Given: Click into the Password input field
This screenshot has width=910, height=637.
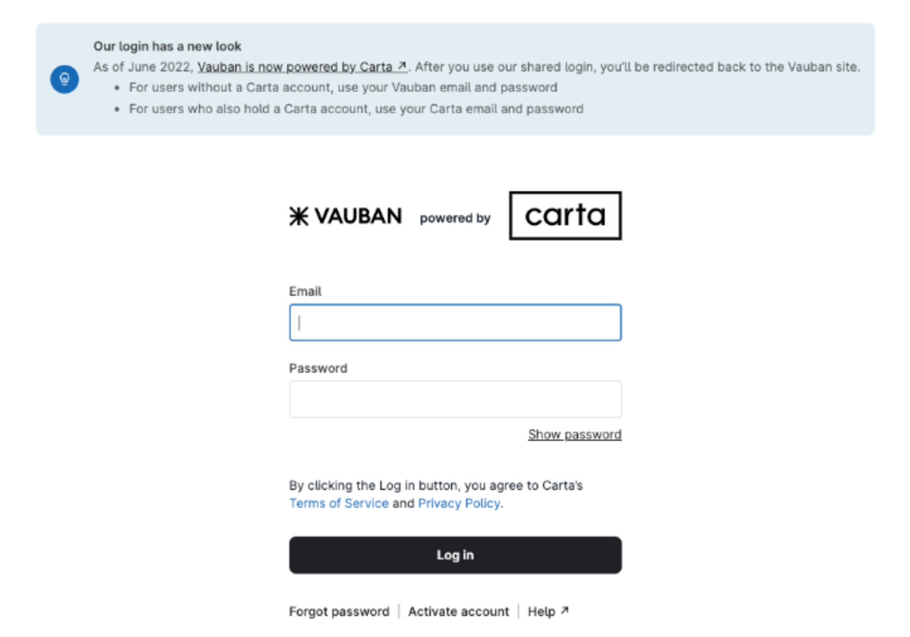Looking at the screenshot, I should pos(455,399).
